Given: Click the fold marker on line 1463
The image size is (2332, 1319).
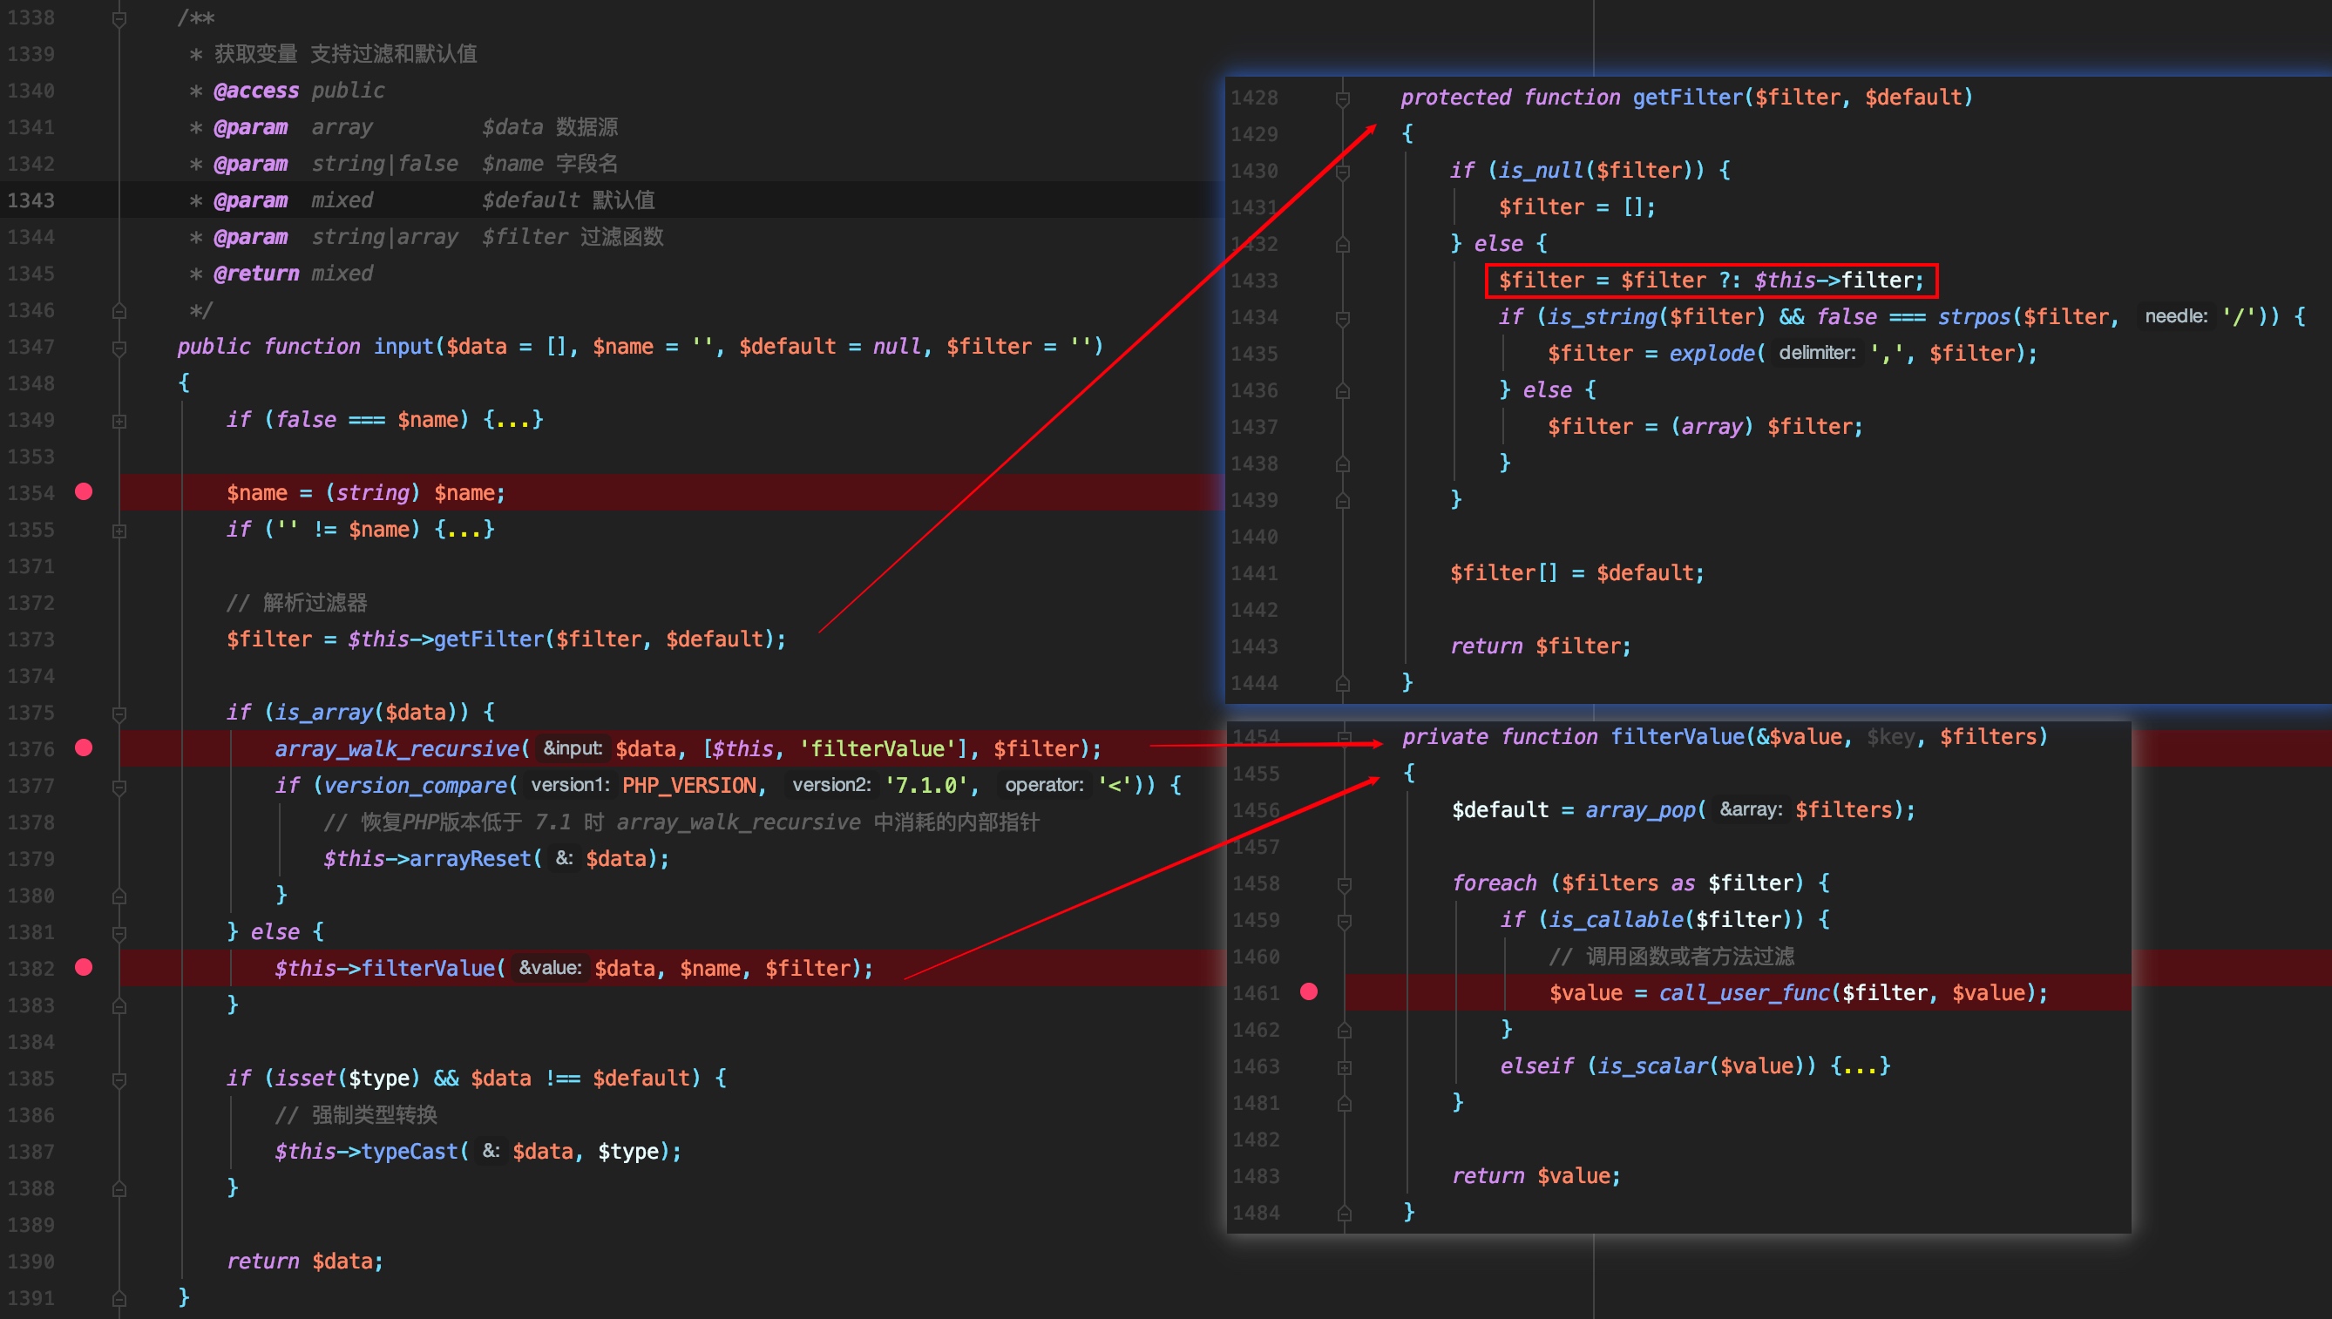Looking at the screenshot, I should click(x=1345, y=1067).
